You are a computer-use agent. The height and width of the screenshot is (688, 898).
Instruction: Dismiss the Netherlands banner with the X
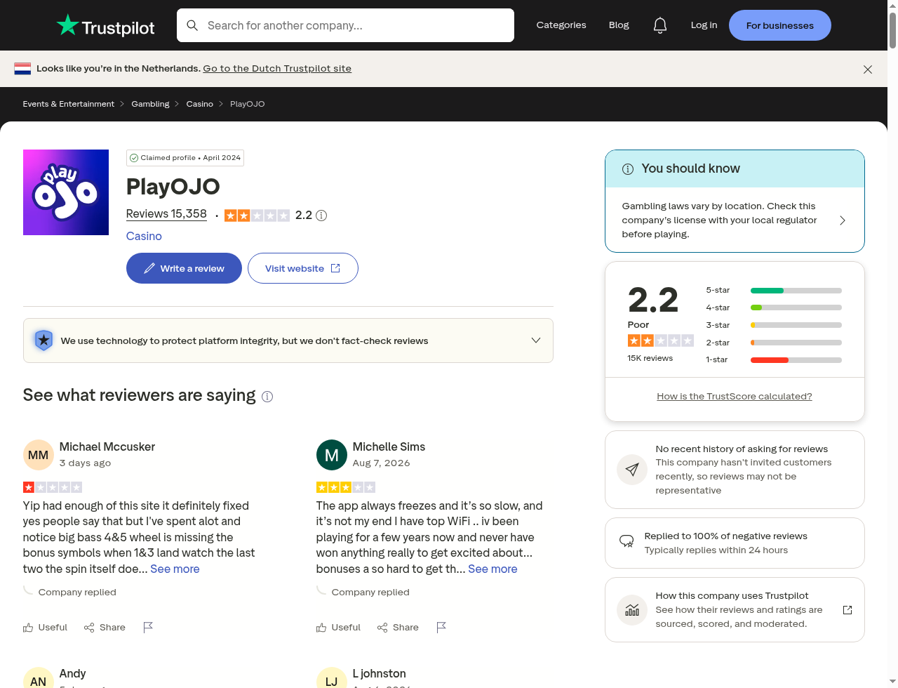[868, 69]
